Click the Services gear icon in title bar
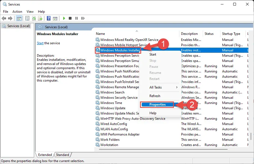 5,4
